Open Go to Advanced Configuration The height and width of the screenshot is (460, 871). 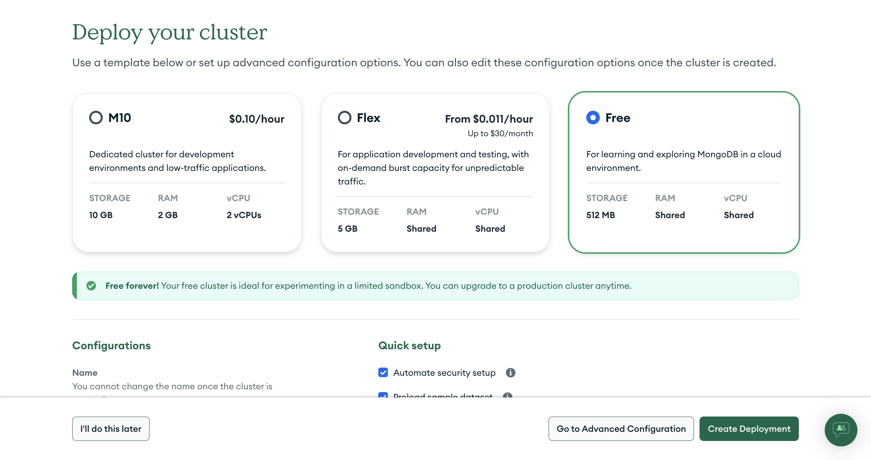point(621,429)
